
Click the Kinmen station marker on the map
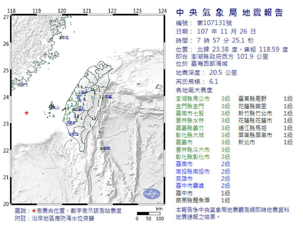(x=19, y=85)
